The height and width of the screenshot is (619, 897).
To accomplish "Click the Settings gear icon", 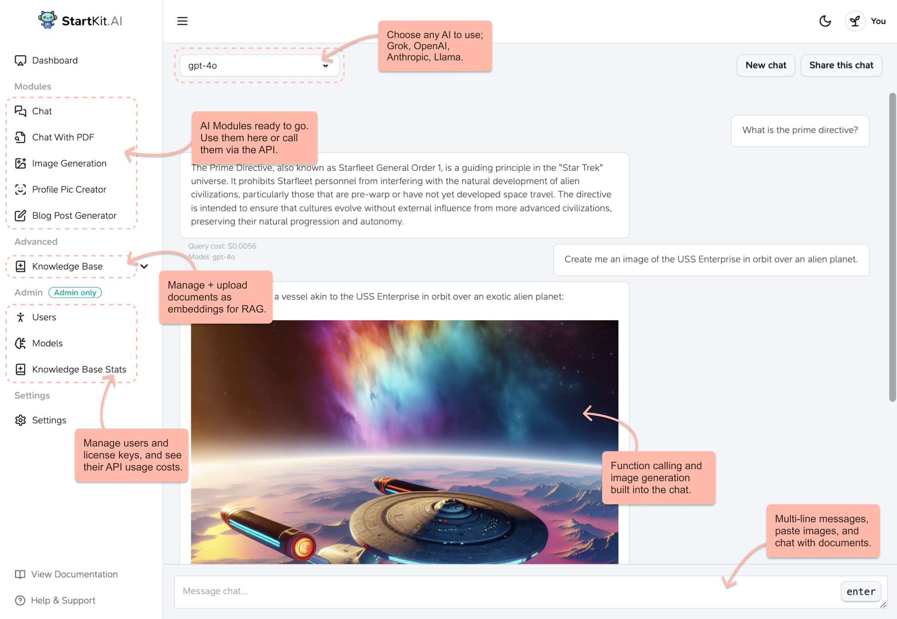I will pyautogui.click(x=20, y=420).
